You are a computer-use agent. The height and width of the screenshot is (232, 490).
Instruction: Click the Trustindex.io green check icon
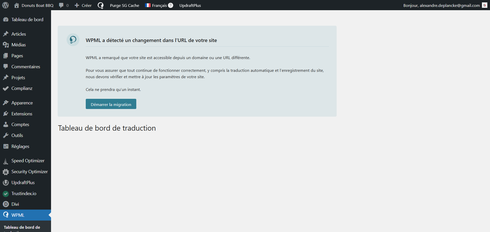(6, 194)
